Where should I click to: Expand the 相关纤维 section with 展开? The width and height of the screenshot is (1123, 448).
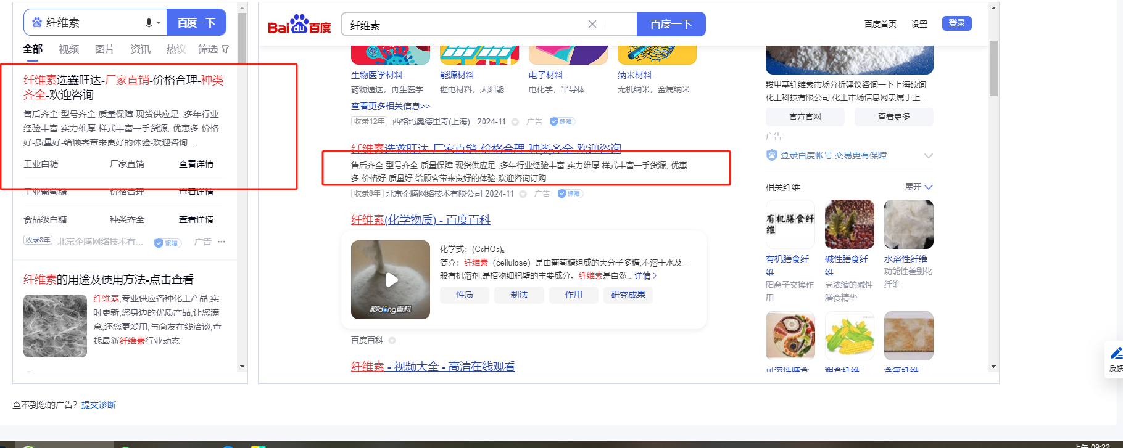[x=919, y=187]
